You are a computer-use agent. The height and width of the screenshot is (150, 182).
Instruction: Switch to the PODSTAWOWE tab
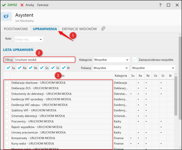pyautogui.click(x=16, y=29)
